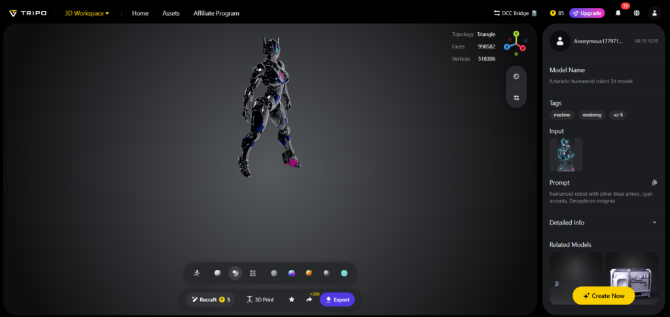This screenshot has height=317, width=670.
Task: Click the model name text
Action: click(x=591, y=81)
